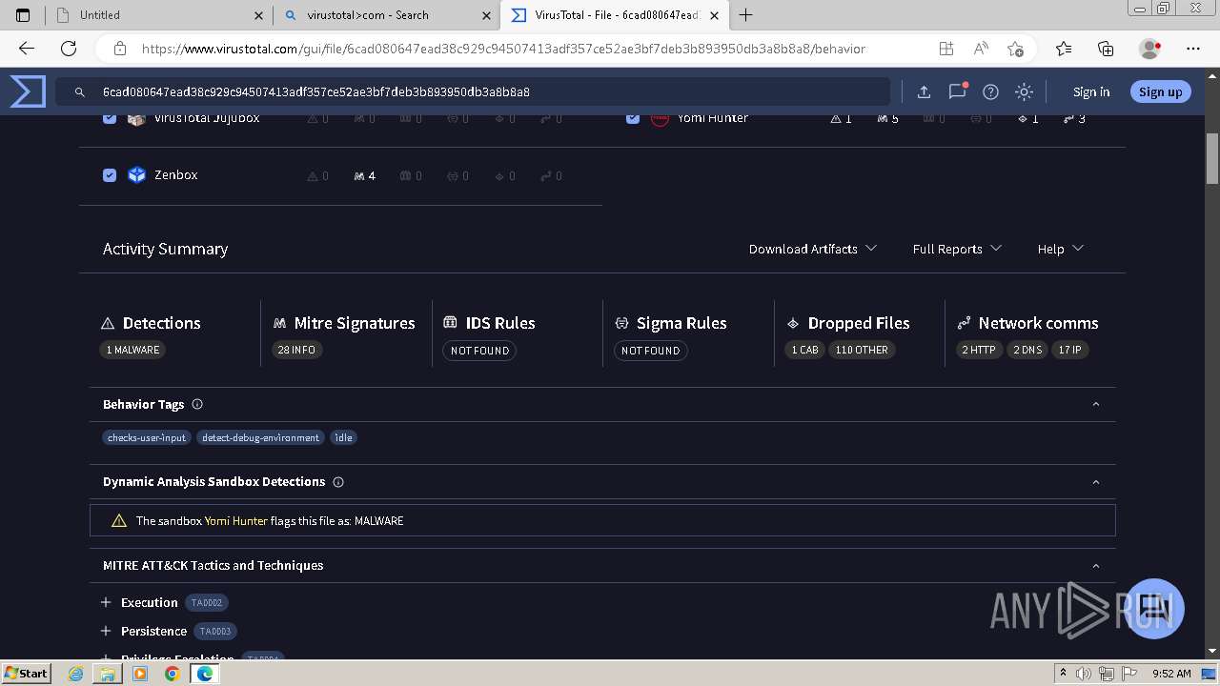Click the Behavior Tags info icon
The height and width of the screenshot is (686, 1220).
pyautogui.click(x=197, y=404)
